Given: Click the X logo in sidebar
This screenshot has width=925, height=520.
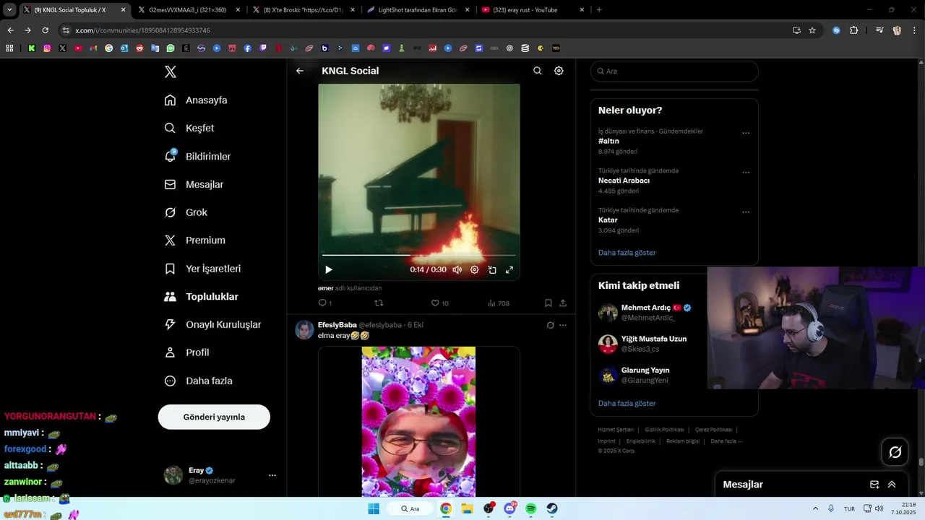Looking at the screenshot, I should pos(171,71).
